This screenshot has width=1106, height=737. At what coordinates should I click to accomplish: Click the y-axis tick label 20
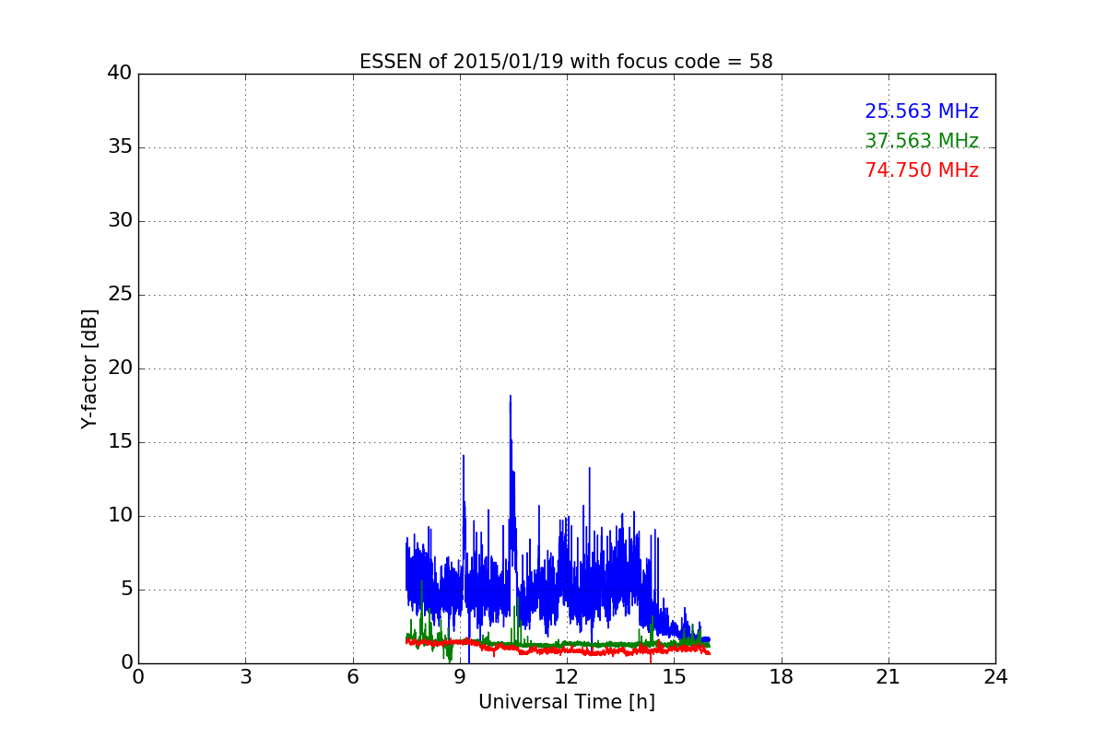pos(120,368)
